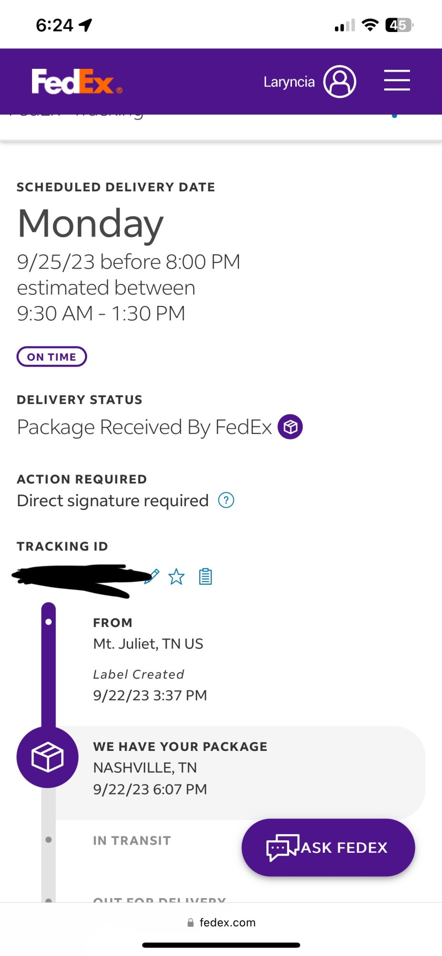Click the Label Created timeline dot
Viewport: 442px width, 956px height.
coord(48,622)
